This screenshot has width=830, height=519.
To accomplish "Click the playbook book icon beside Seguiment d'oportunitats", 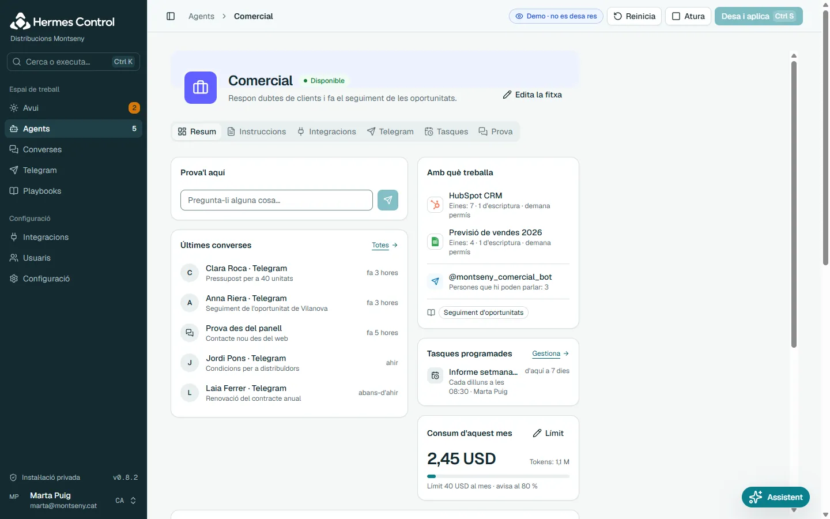I will (431, 313).
